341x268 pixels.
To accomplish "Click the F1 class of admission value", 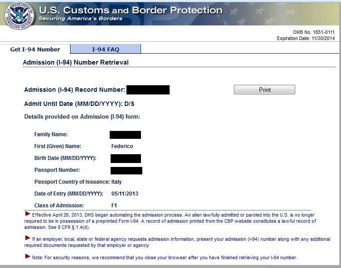I will pos(114,205).
